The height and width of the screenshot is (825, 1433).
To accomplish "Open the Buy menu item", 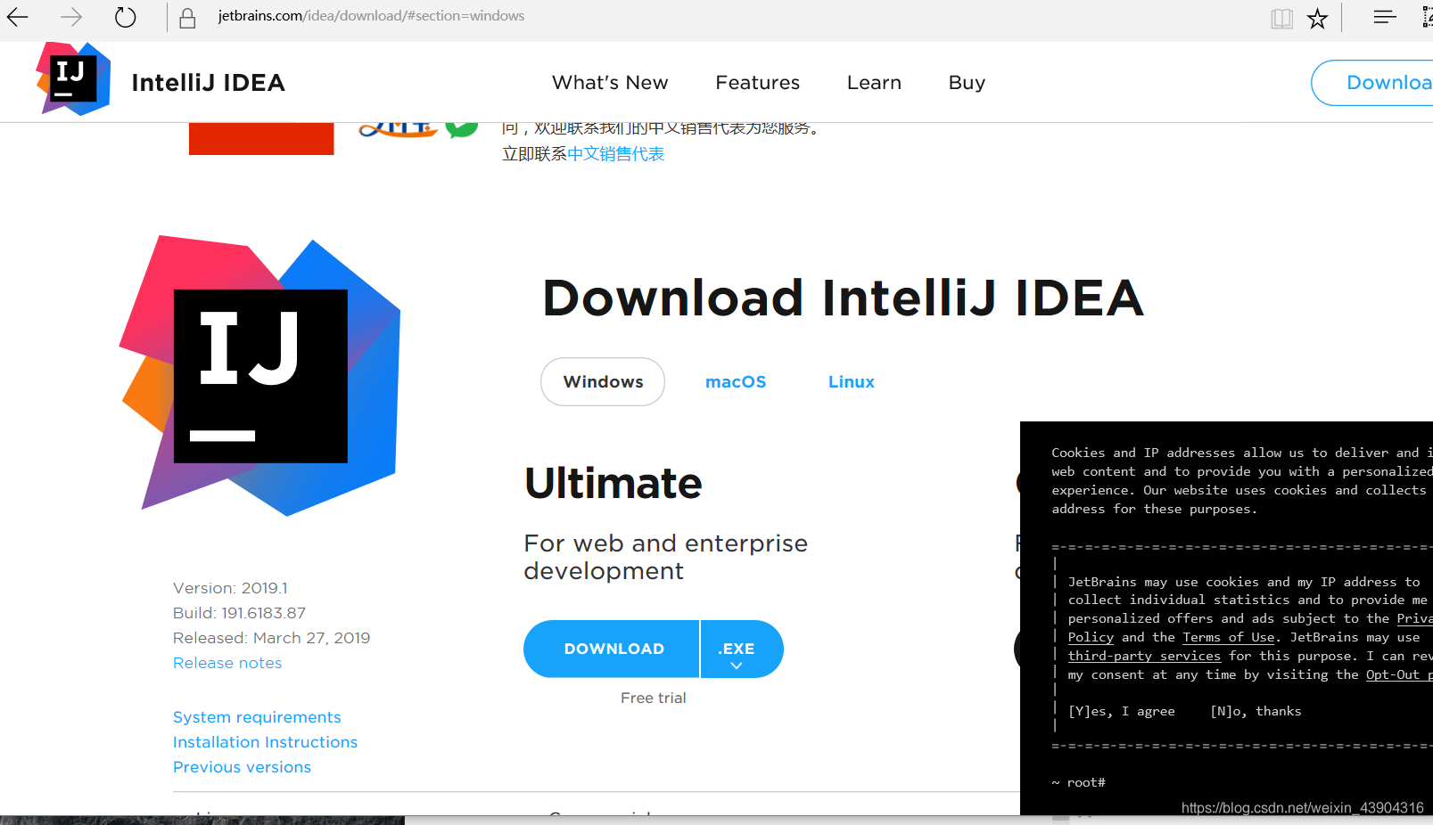I will (967, 83).
